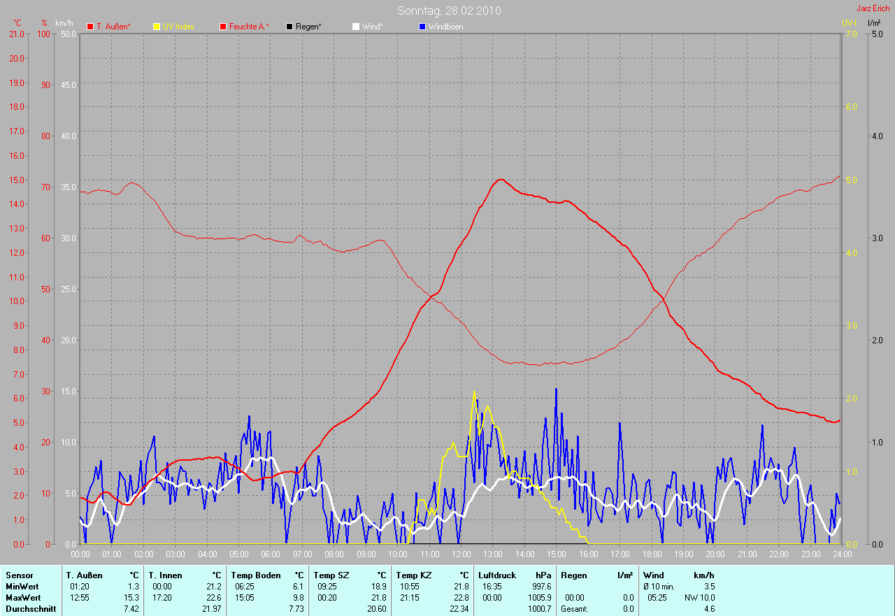Click the UV-I axis unit label
This screenshot has width=895, height=616.
tap(849, 23)
